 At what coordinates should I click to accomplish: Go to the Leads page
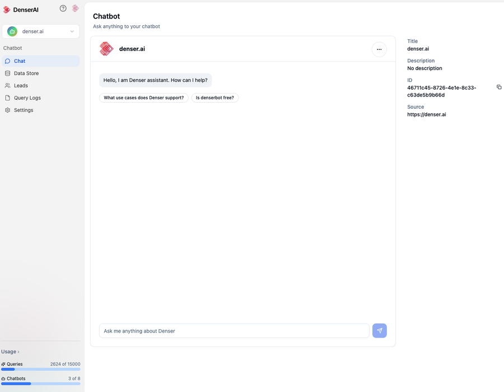40,85
